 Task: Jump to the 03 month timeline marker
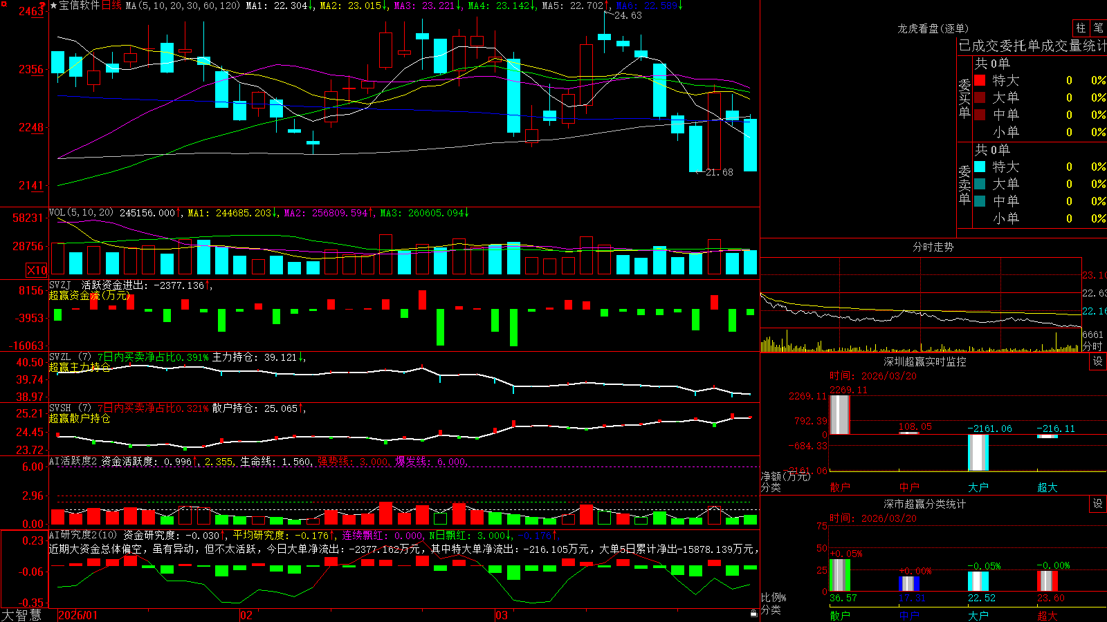502,615
